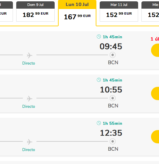Select the Dom 9 Jul date tab
This screenshot has height=164, width=159.
tap(35, 11)
